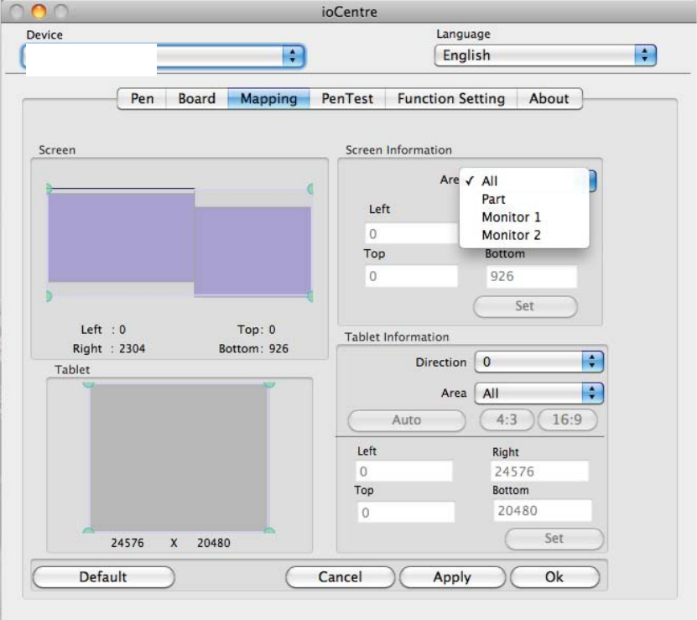Select the Mapping tab
This screenshot has width=697, height=620.
268,98
